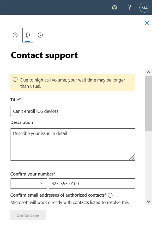The height and width of the screenshot is (225, 152).
Task: Click the scrollbar down arrow
Action: coord(149,201)
